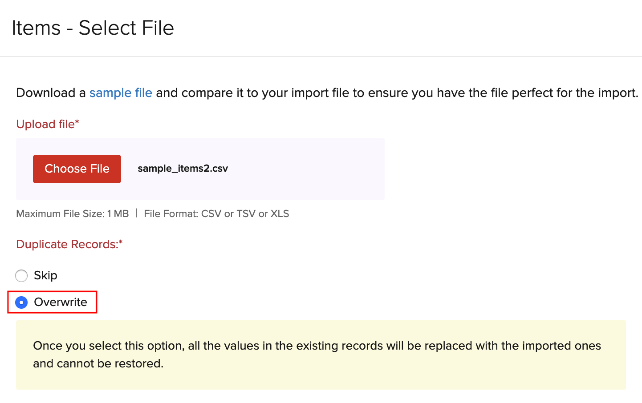Click the red Choose File button
The height and width of the screenshot is (403, 642).
(77, 169)
